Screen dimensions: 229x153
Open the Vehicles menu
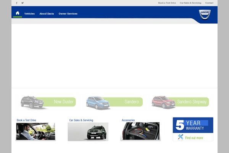pos(29,14)
